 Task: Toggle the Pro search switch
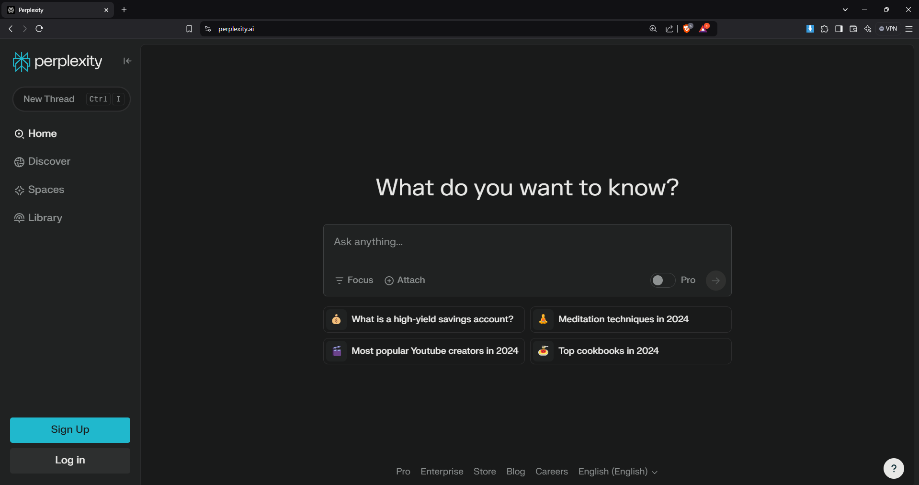tap(663, 280)
